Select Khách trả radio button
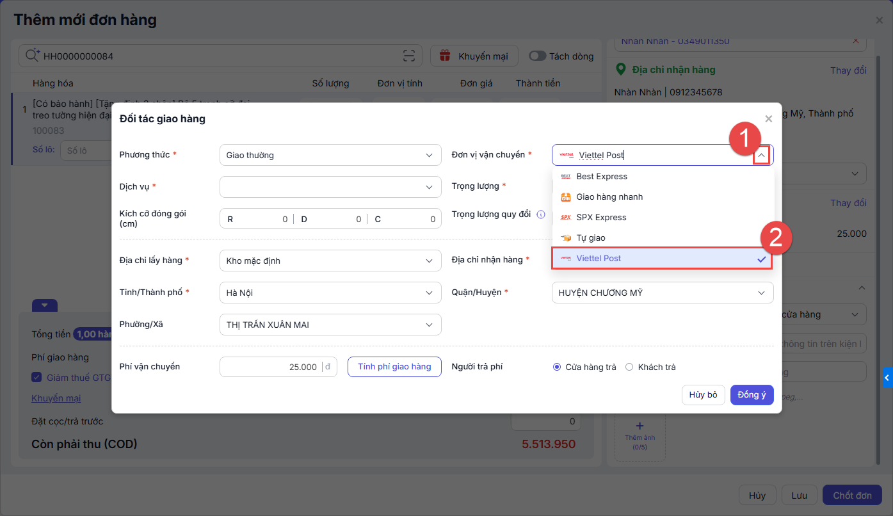The height and width of the screenshot is (516, 893). [629, 367]
